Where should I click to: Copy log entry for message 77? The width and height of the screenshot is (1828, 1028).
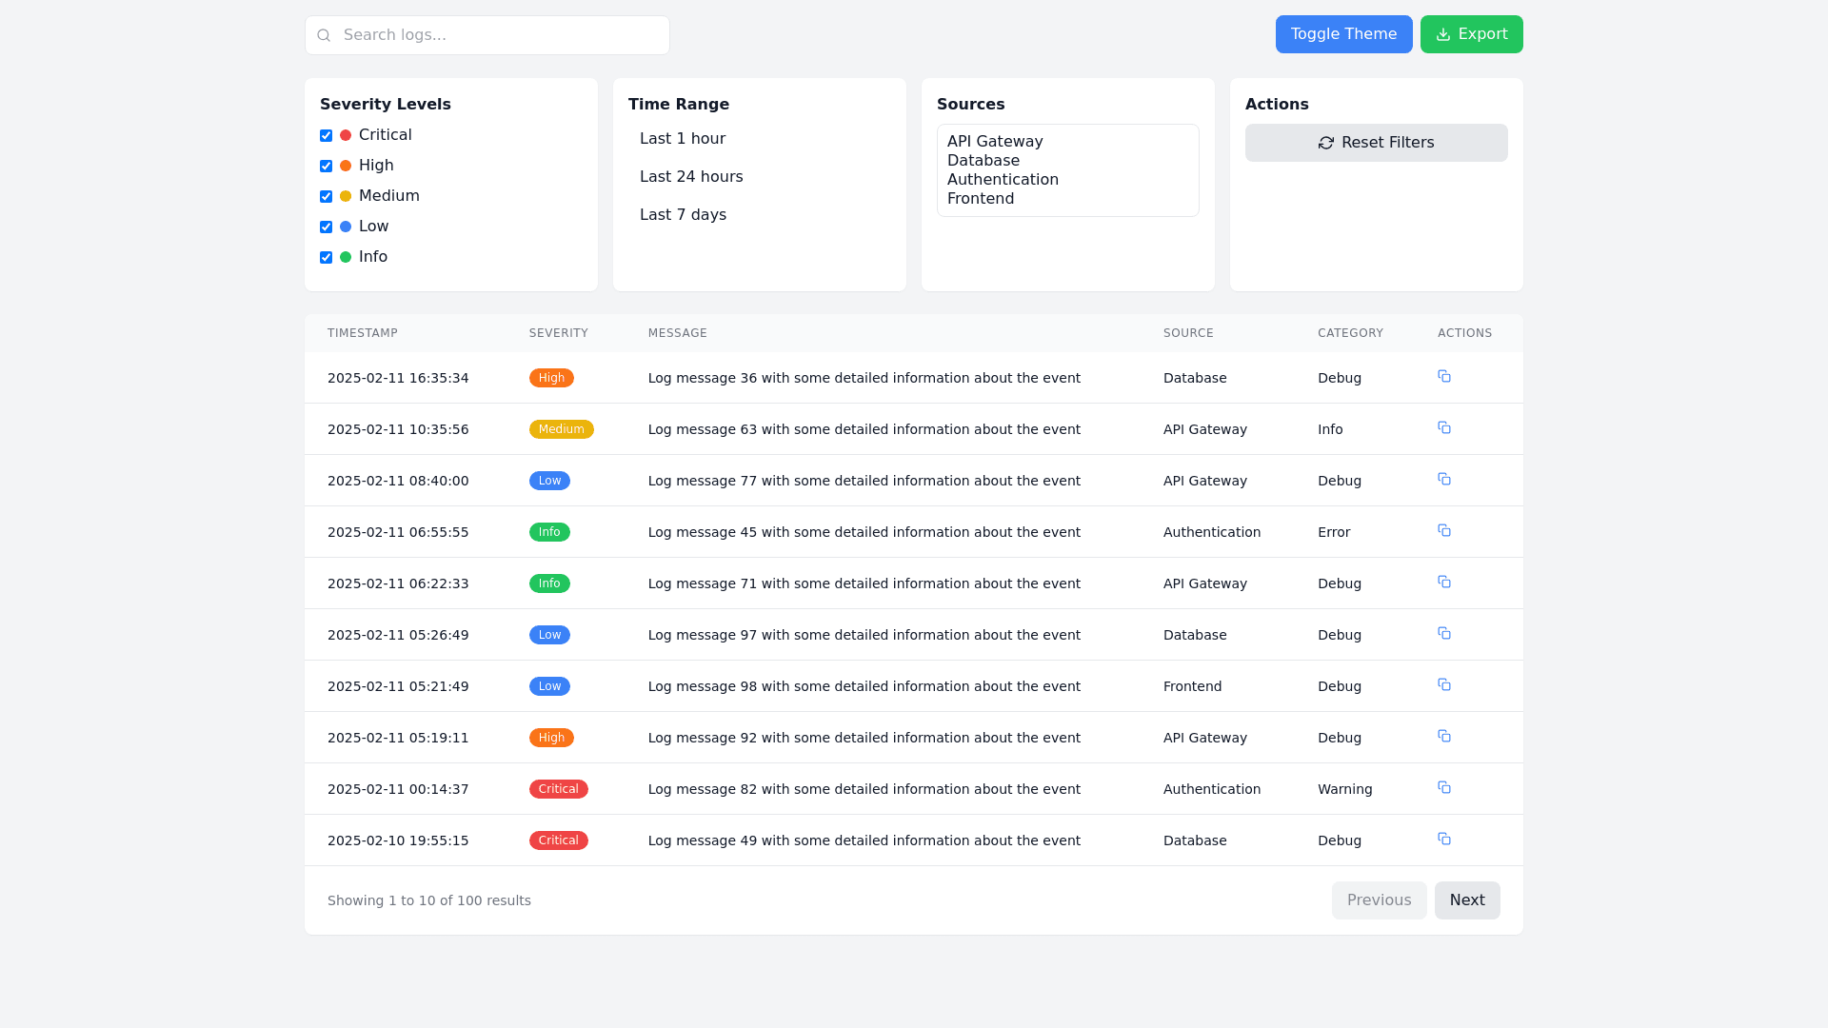click(x=1444, y=480)
